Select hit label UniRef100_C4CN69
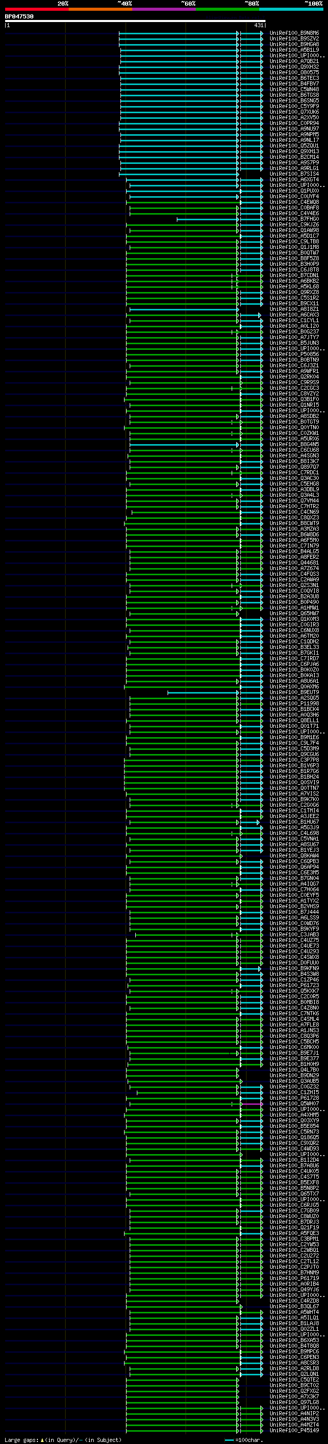 [x=294, y=512]
